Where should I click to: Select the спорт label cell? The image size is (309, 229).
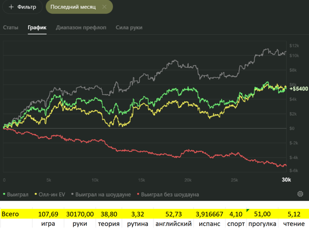236,224
